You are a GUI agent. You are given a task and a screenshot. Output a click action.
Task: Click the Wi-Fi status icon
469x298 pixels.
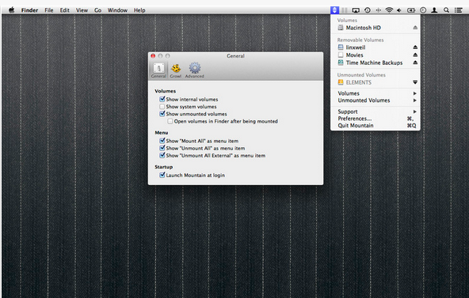tap(389, 10)
